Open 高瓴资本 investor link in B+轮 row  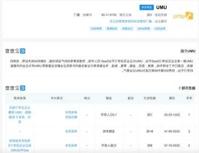coord(71,132)
